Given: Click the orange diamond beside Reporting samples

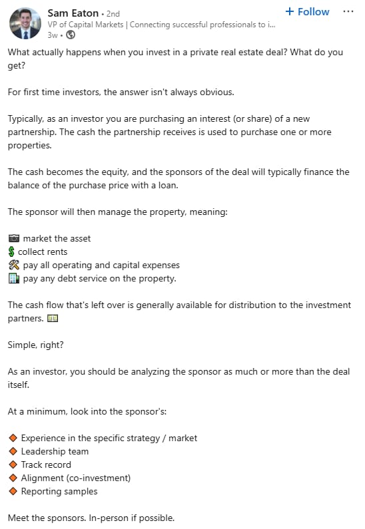Looking at the screenshot, I should click(x=13, y=492).
